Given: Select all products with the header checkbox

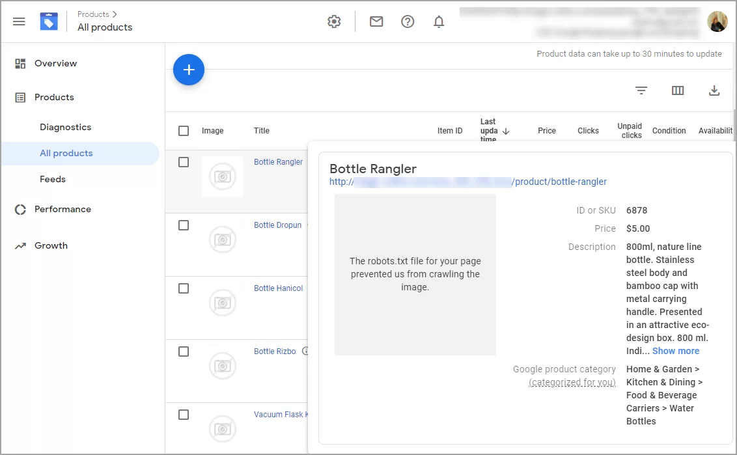Looking at the screenshot, I should click(183, 130).
